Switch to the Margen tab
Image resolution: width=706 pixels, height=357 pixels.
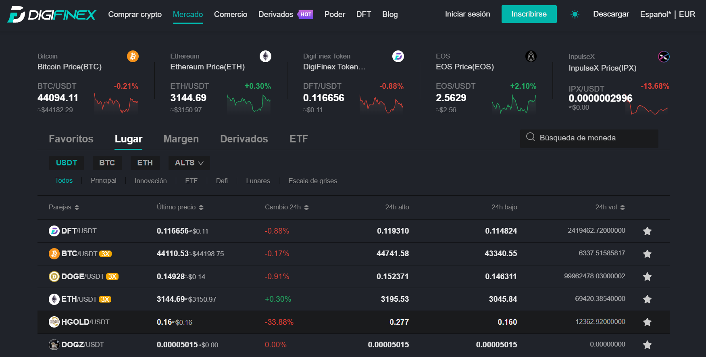pos(181,139)
